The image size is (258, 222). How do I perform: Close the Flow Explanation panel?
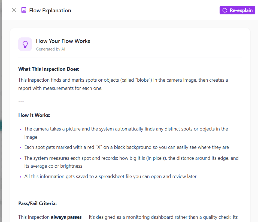pos(14,10)
